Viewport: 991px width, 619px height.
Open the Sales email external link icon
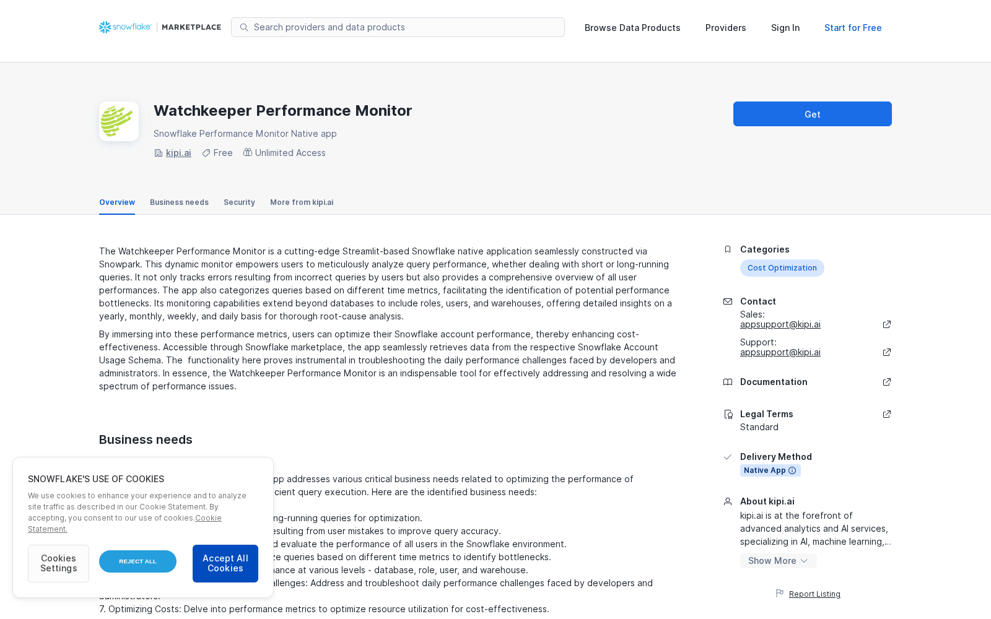pos(887,324)
